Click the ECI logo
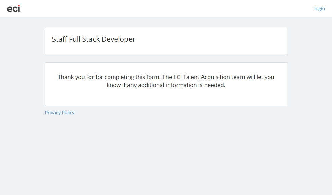 coord(14,9)
